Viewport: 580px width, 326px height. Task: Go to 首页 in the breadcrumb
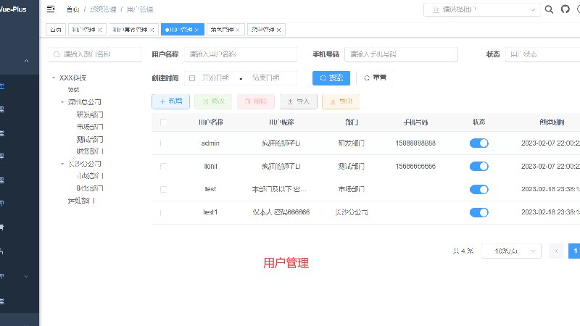tap(73, 9)
